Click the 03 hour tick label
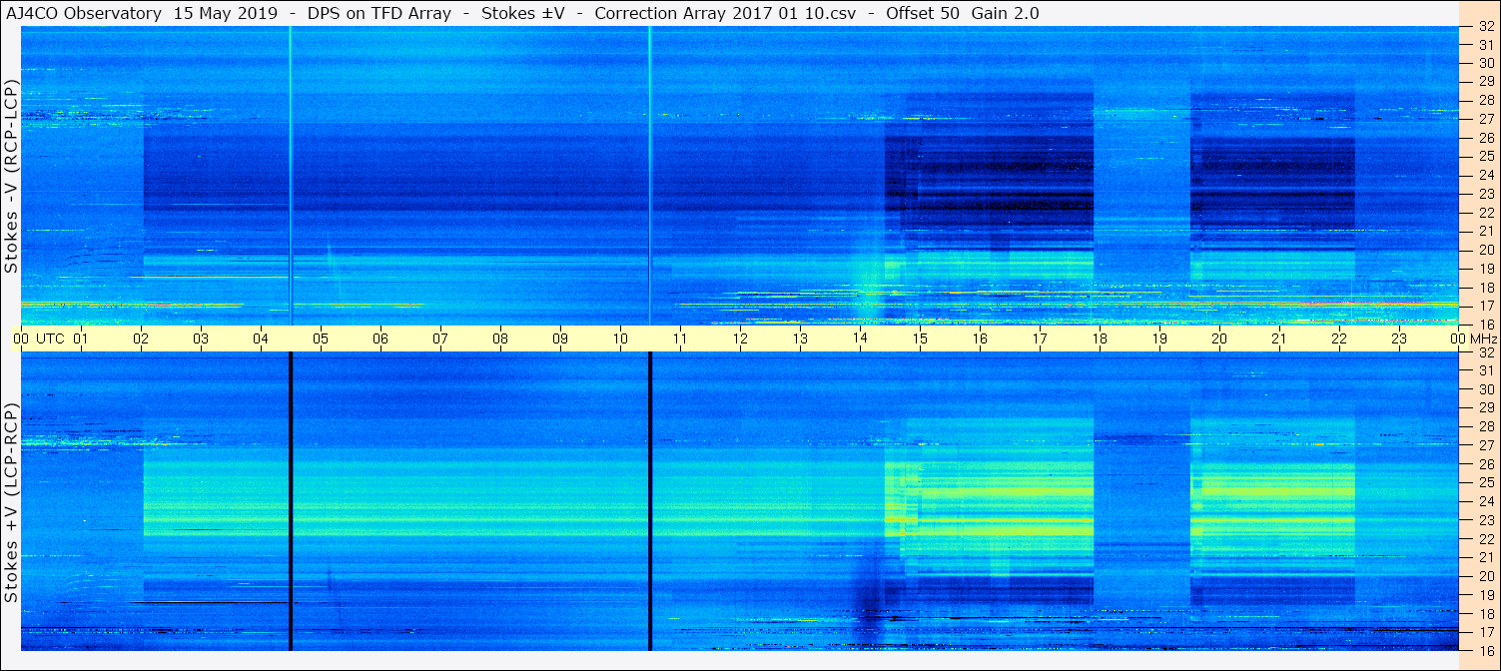 (x=201, y=338)
